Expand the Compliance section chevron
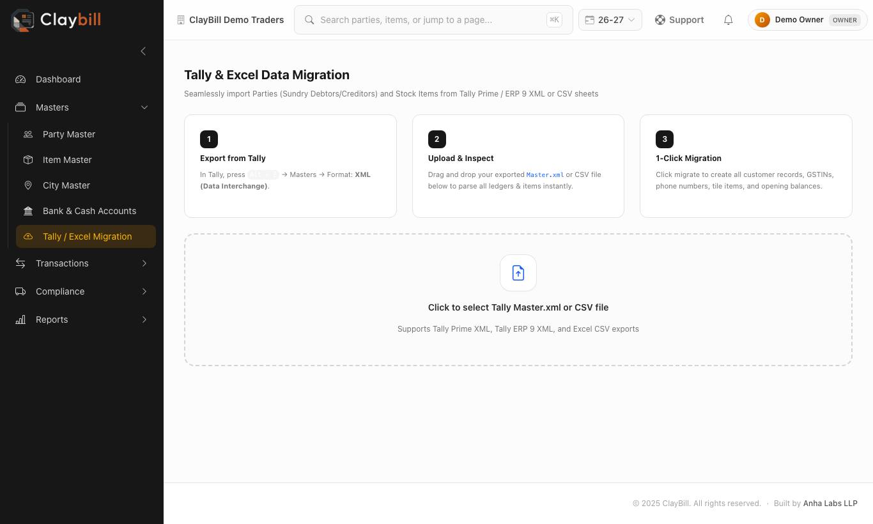This screenshot has width=873, height=524. (144, 291)
